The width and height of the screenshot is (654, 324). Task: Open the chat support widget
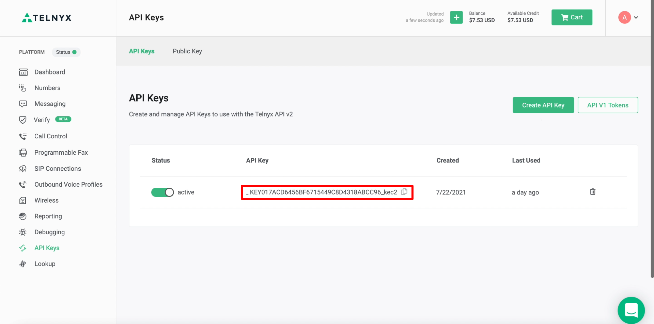pyautogui.click(x=631, y=310)
